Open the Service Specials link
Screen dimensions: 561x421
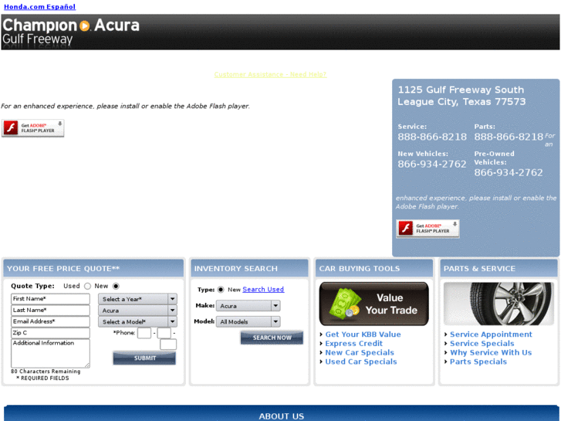coord(482,344)
